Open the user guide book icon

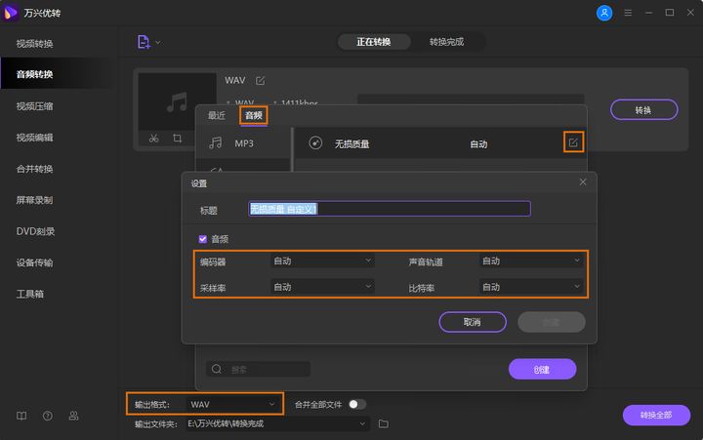point(21,416)
